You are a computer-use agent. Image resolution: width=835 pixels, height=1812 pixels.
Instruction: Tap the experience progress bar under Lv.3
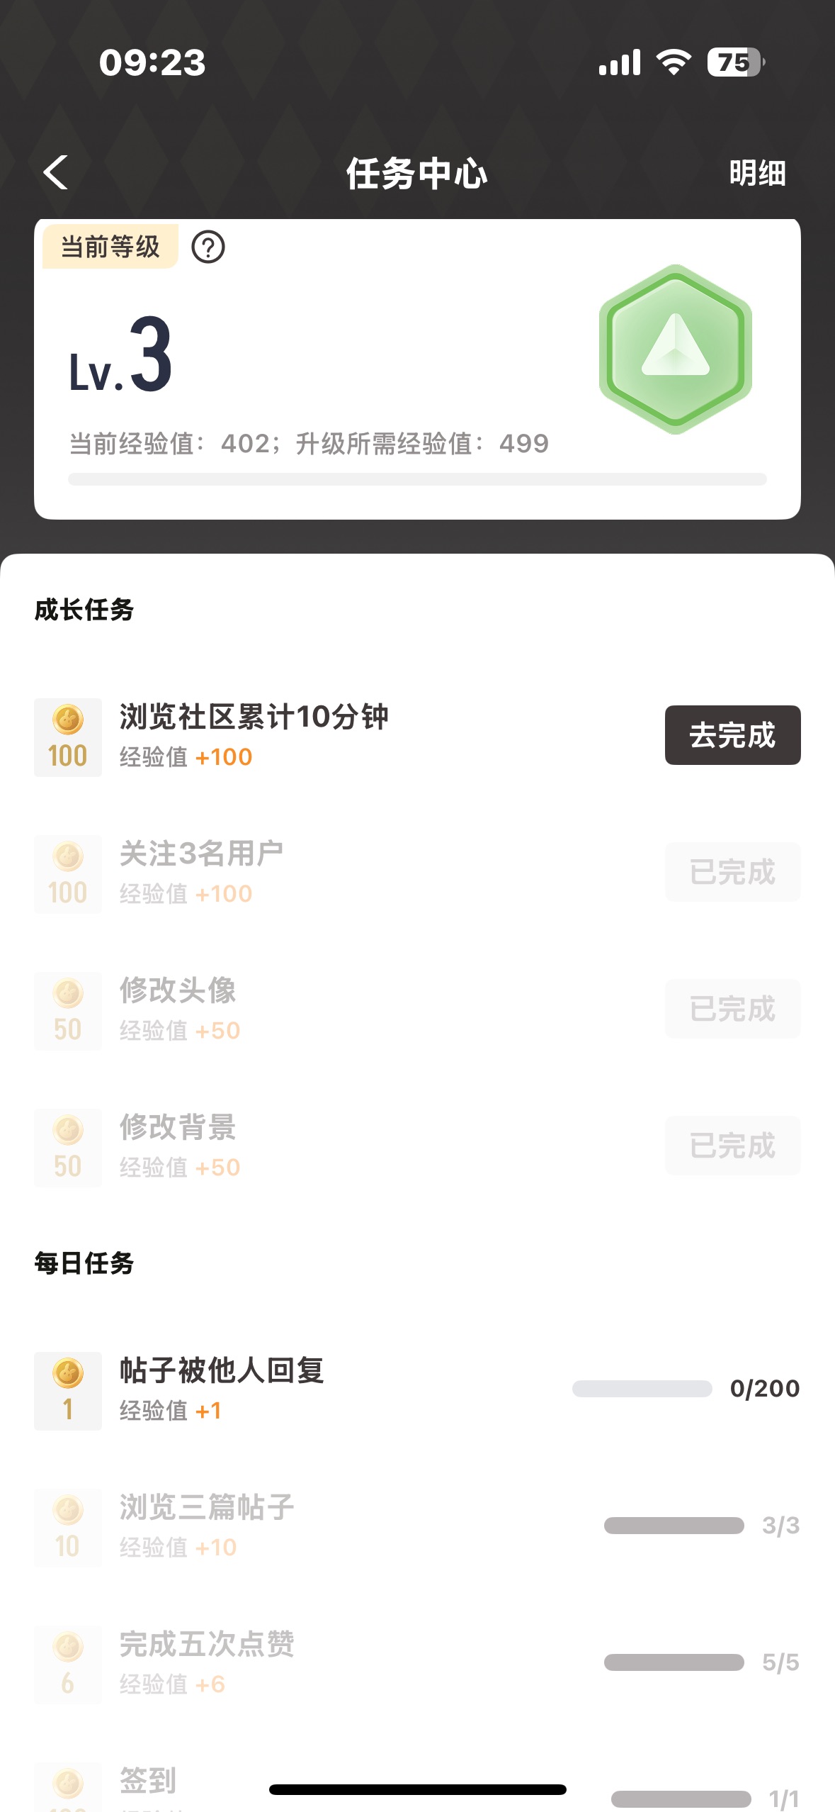(417, 479)
